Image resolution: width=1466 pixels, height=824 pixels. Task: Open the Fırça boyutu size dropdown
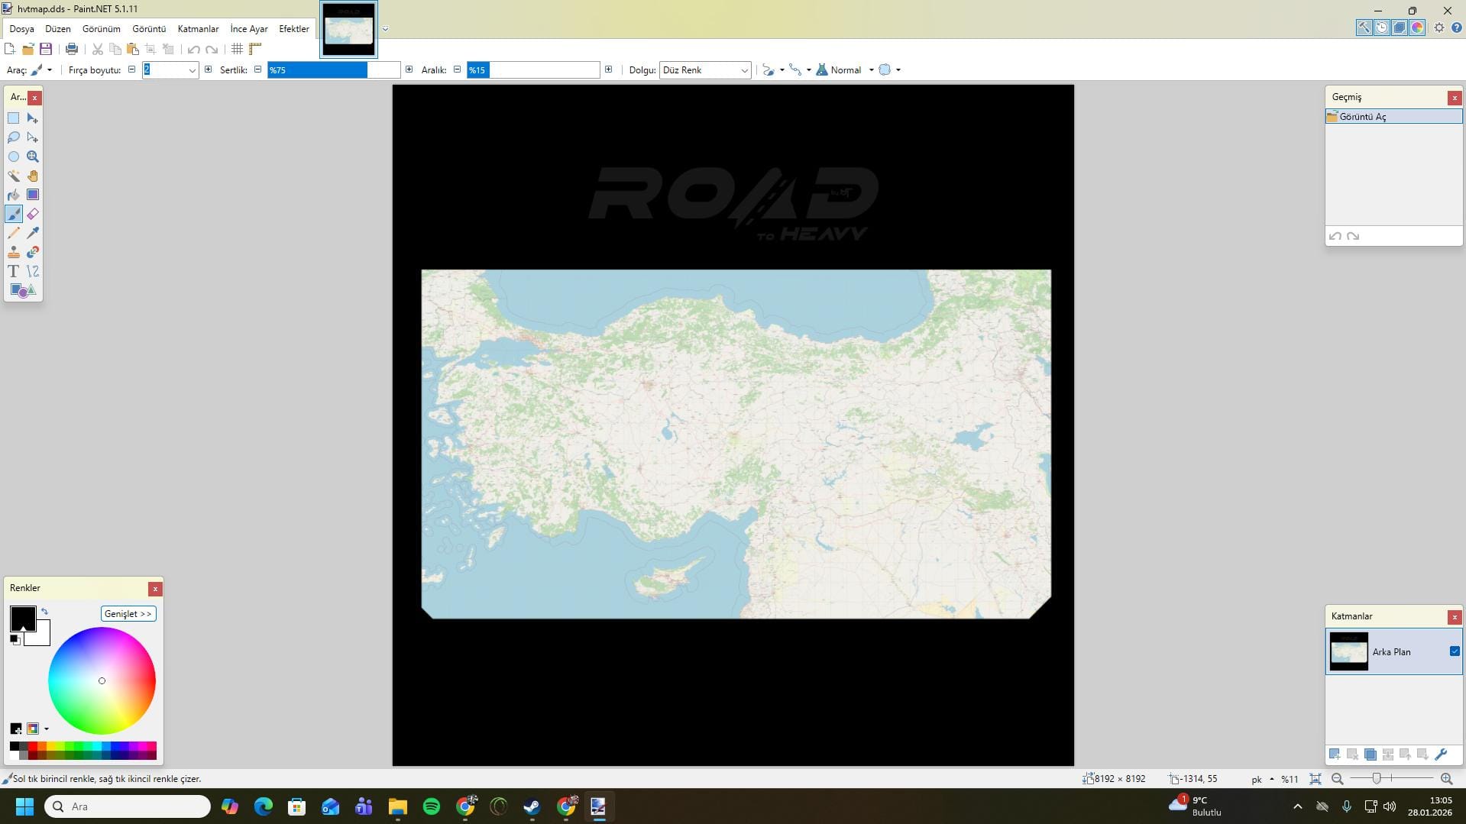192,70
